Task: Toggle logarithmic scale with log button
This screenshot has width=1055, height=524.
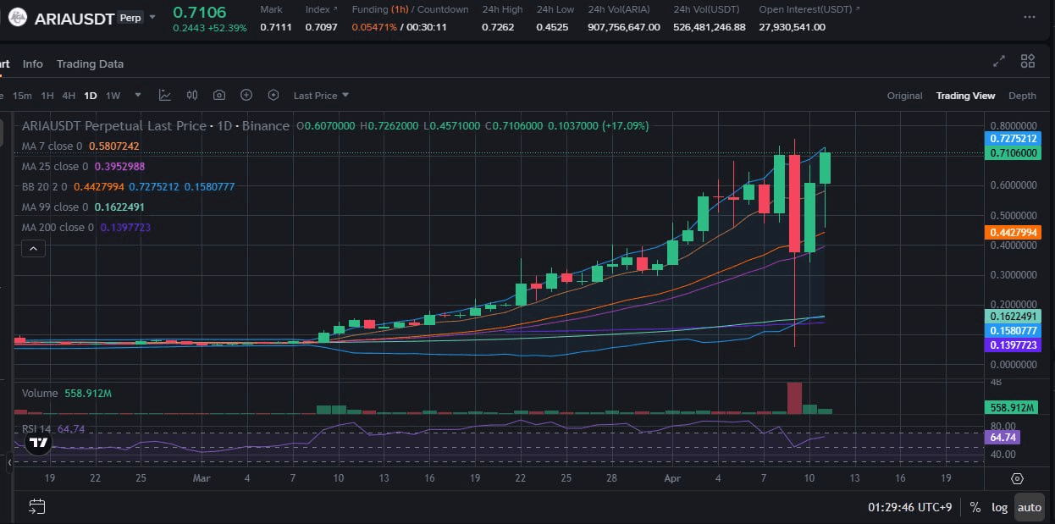Action: click(999, 506)
